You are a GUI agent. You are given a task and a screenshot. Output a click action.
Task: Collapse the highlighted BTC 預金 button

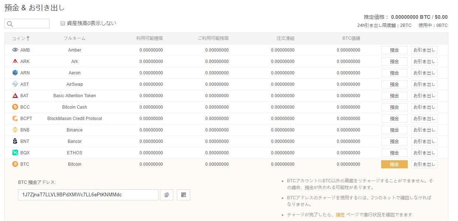pyautogui.click(x=394, y=164)
